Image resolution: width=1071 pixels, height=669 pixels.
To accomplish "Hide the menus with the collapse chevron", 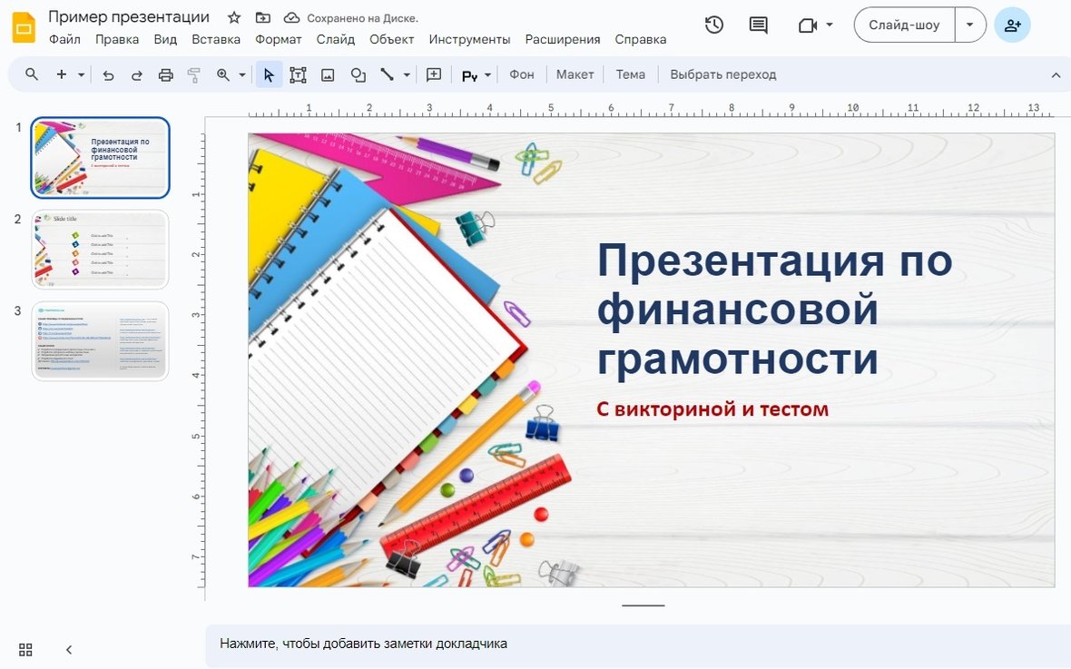I will click(x=1056, y=75).
